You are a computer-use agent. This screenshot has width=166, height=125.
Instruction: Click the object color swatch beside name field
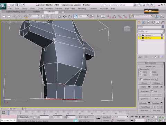(163, 27)
